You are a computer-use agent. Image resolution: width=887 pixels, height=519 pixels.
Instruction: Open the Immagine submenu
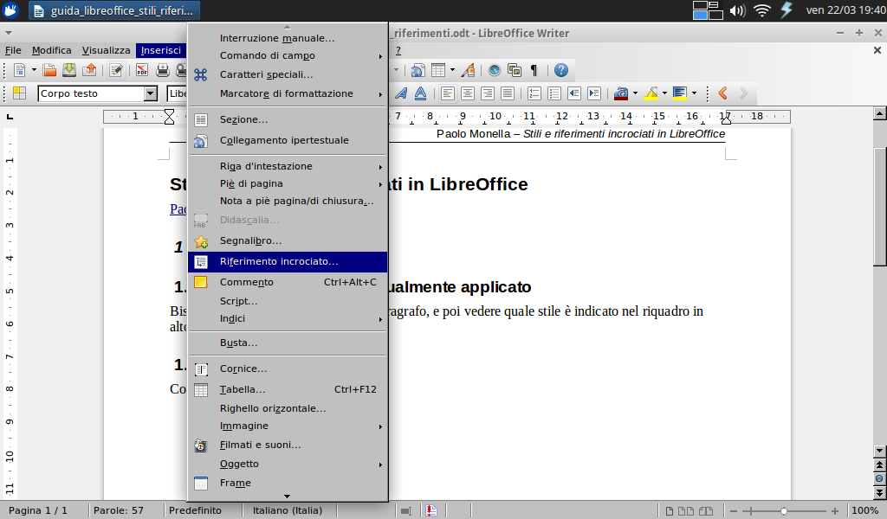point(288,426)
